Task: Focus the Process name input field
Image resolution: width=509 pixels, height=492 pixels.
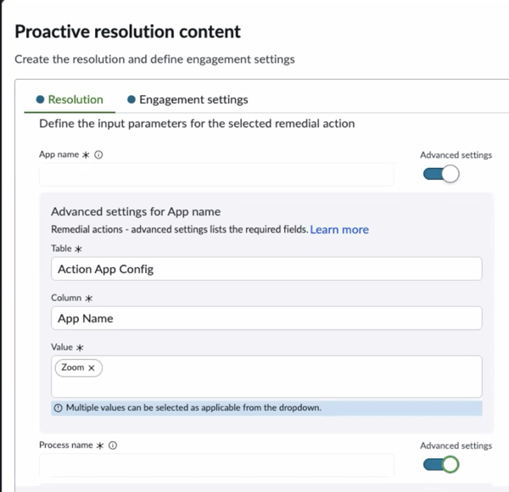Action: point(216,465)
